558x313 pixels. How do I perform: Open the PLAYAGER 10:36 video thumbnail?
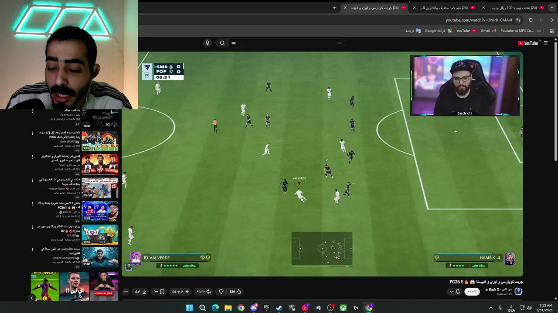tap(100, 119)
